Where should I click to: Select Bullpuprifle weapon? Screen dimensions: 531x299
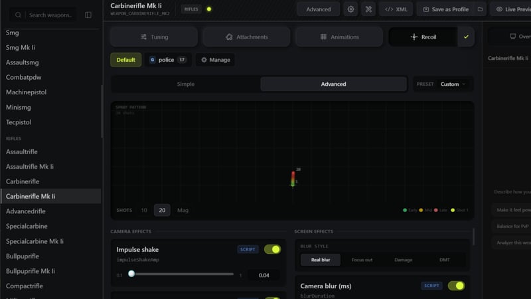coord(23,256)
